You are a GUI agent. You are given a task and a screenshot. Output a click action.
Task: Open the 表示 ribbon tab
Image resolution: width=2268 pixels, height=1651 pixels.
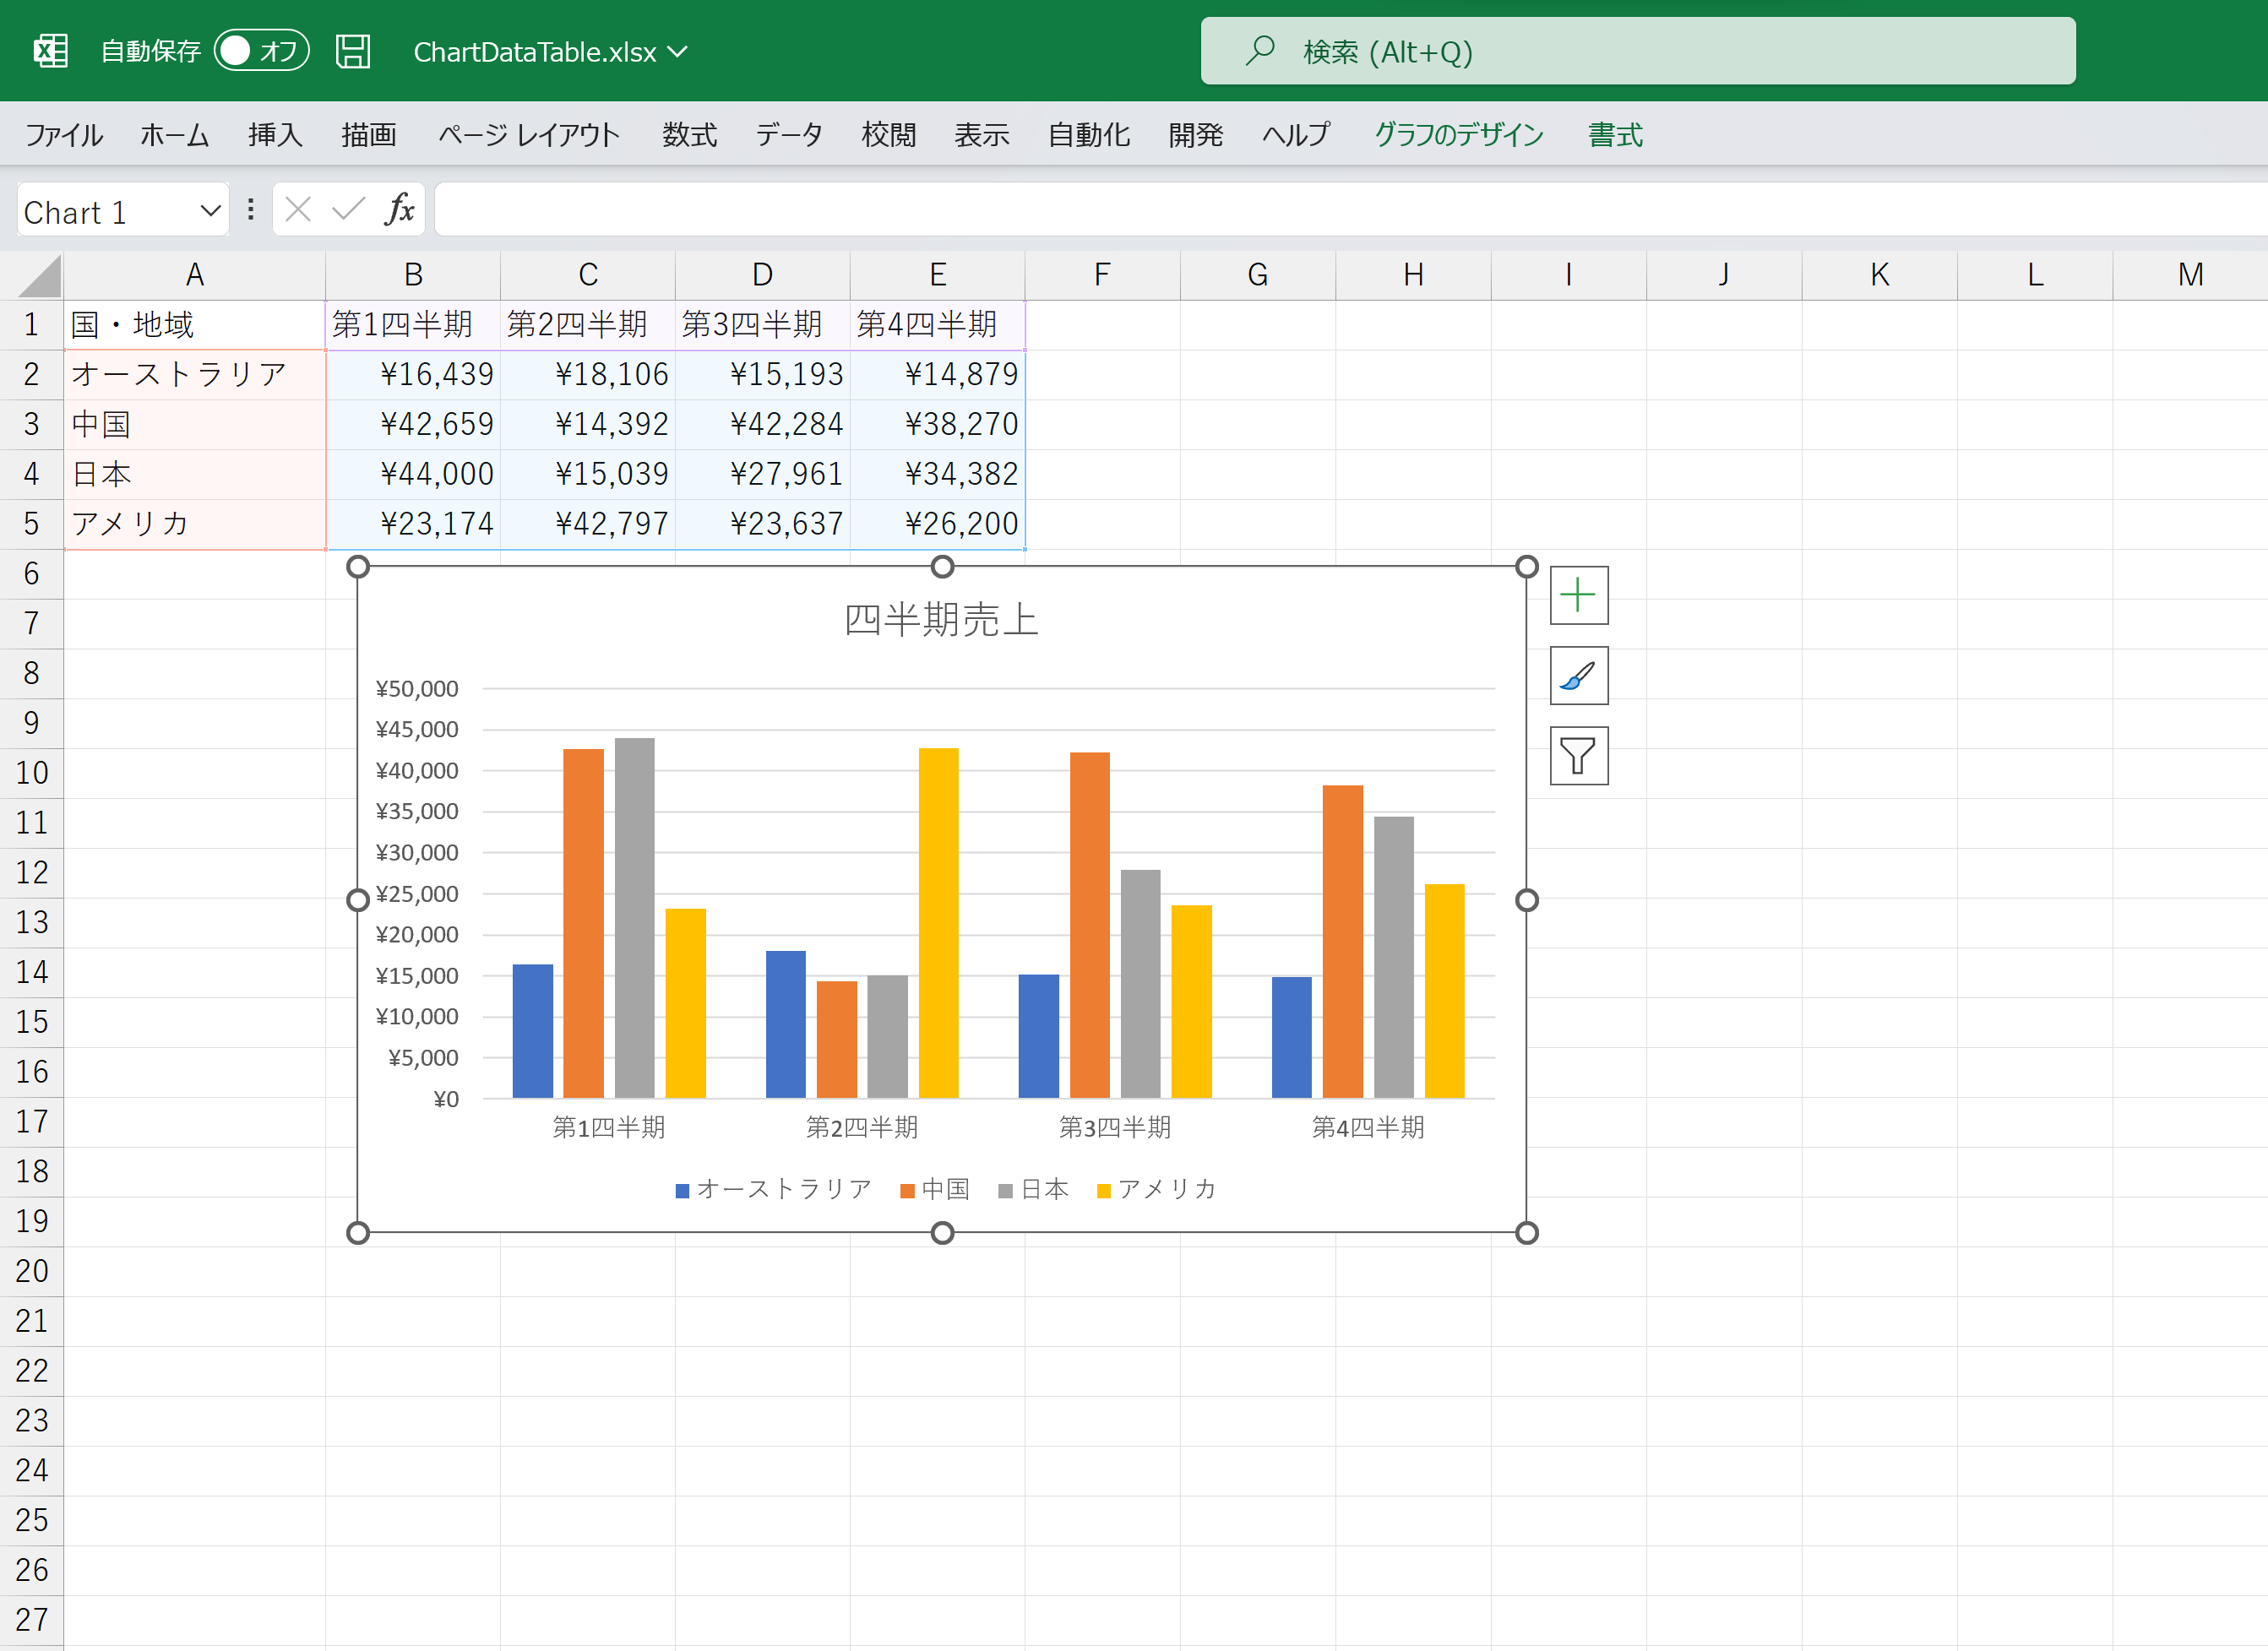tap(982, 135)
